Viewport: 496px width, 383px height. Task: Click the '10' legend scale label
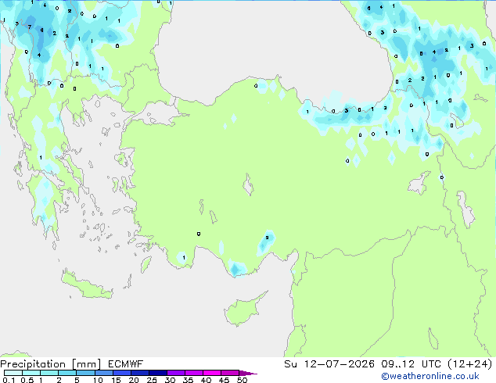(98, 380)
